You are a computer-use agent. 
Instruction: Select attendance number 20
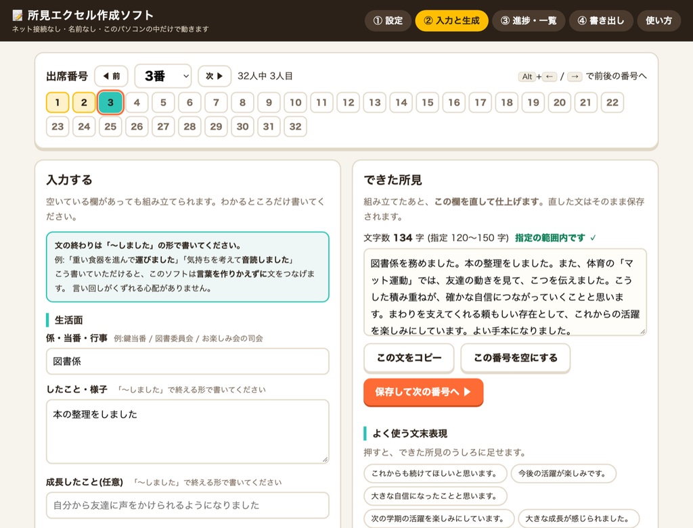click(560, 102)
